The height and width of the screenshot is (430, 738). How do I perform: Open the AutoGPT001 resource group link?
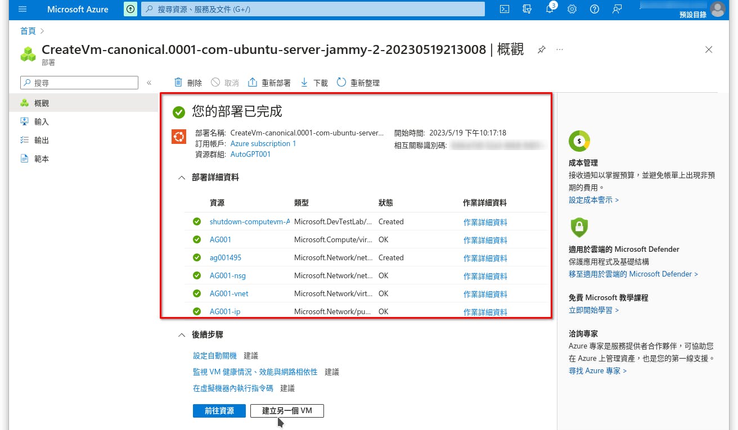250,154
